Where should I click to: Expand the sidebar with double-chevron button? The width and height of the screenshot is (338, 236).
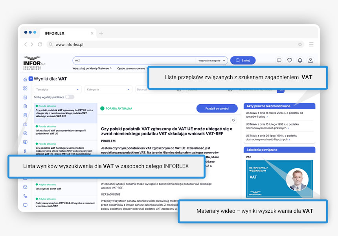(31, 79)
